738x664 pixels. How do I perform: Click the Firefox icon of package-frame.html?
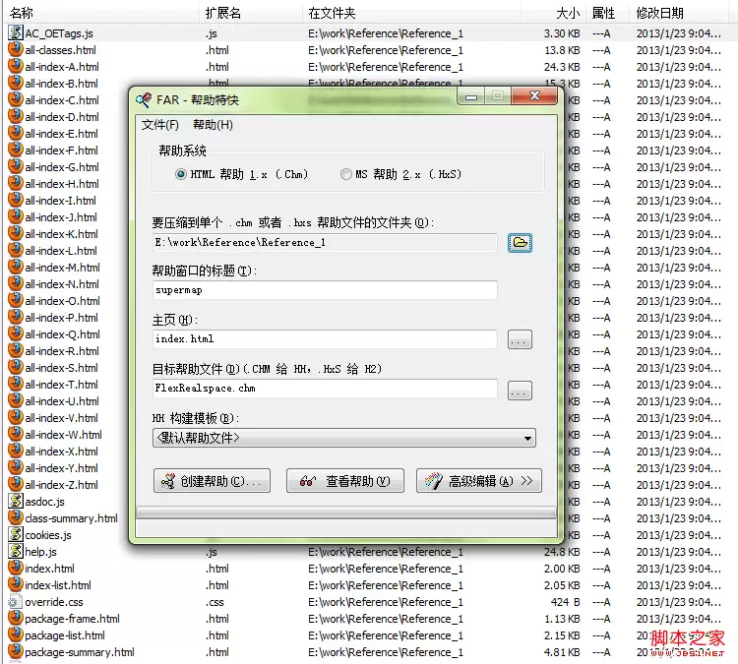16,618
